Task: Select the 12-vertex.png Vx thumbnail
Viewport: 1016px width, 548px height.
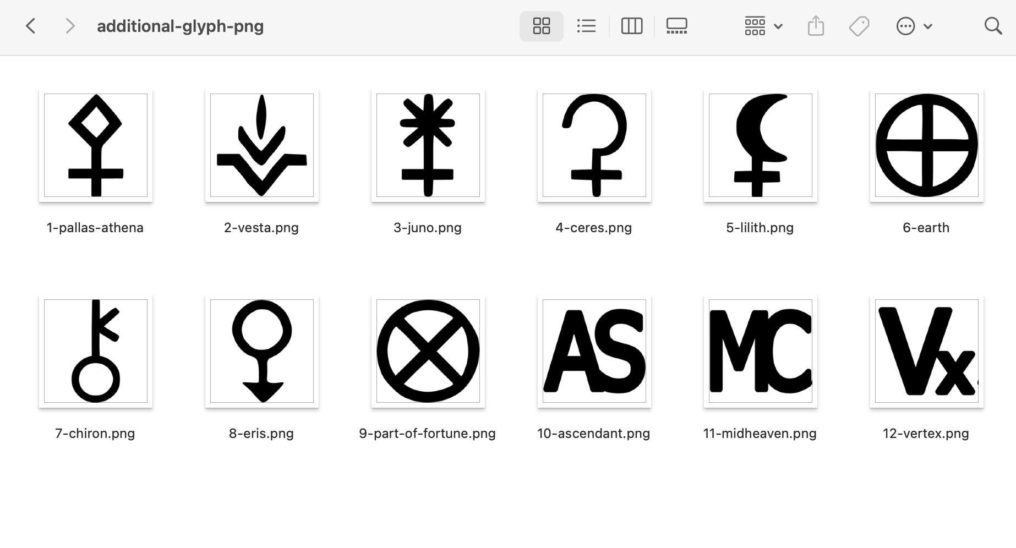Action: point(927,351)
